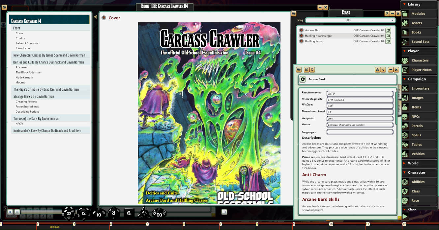The width and height of the screenshot is (439, 230).
Task: Roll the d20 die
Action: pos(69,213)
